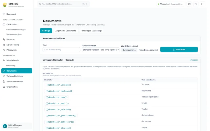This screenshot has width=210, height=131.
Task: Open Fortbildung in sidebar
Action: point(11,66)
